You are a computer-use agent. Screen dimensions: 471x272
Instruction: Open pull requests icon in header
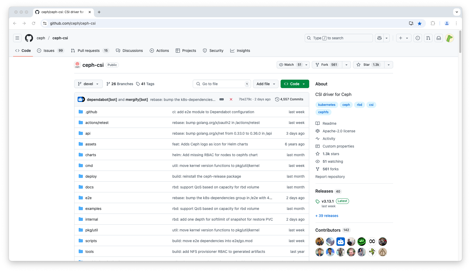pos(428,38)
